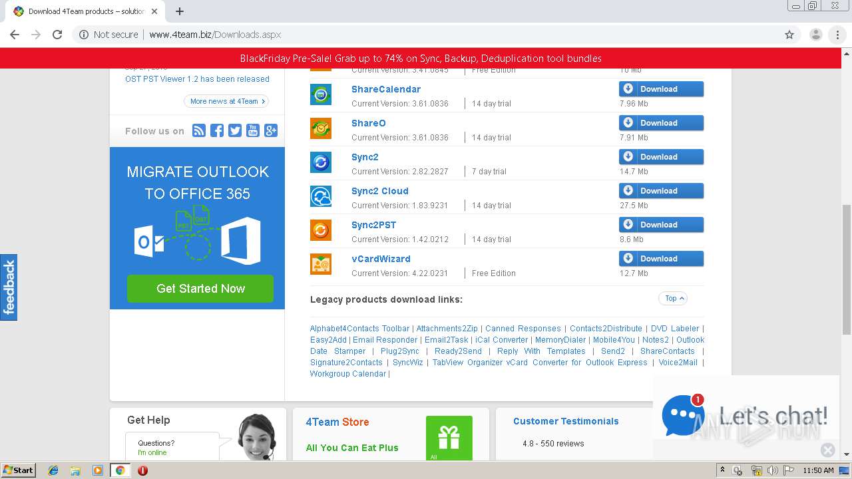Open the Sync2 Cloud product link
The width and height of the screenshot is (852, 479).
click(380, 191)
